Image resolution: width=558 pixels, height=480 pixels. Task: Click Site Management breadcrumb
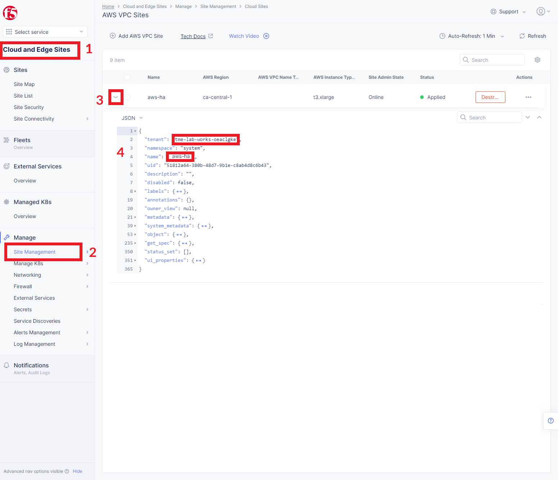(x=218, y=6)
